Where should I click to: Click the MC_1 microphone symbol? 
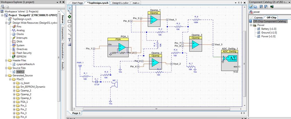click(x=115, y=84)
